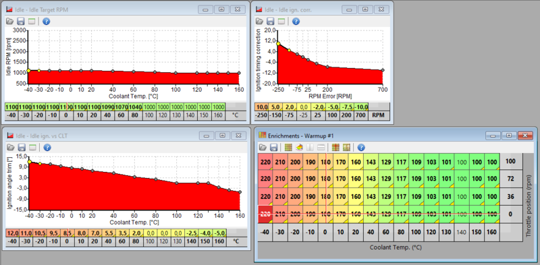540x265 pixels.
Task: Click the 140 coolant column header in Enrichments
Action: click(462, 232)
